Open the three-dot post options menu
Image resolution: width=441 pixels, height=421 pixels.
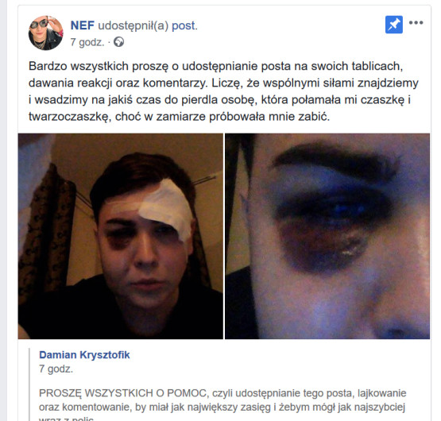coord(416,23)
